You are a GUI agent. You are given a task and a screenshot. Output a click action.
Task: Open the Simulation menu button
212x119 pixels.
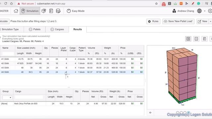click(30, 11)
